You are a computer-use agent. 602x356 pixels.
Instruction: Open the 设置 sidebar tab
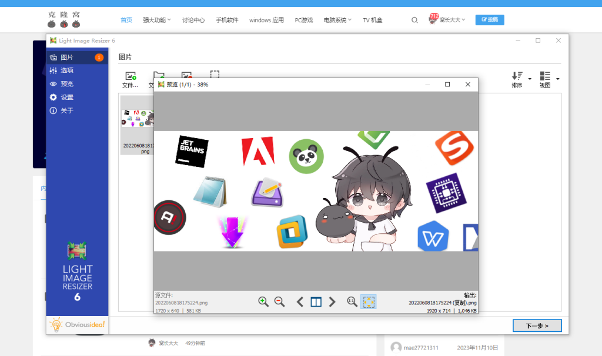coord(77,97)
